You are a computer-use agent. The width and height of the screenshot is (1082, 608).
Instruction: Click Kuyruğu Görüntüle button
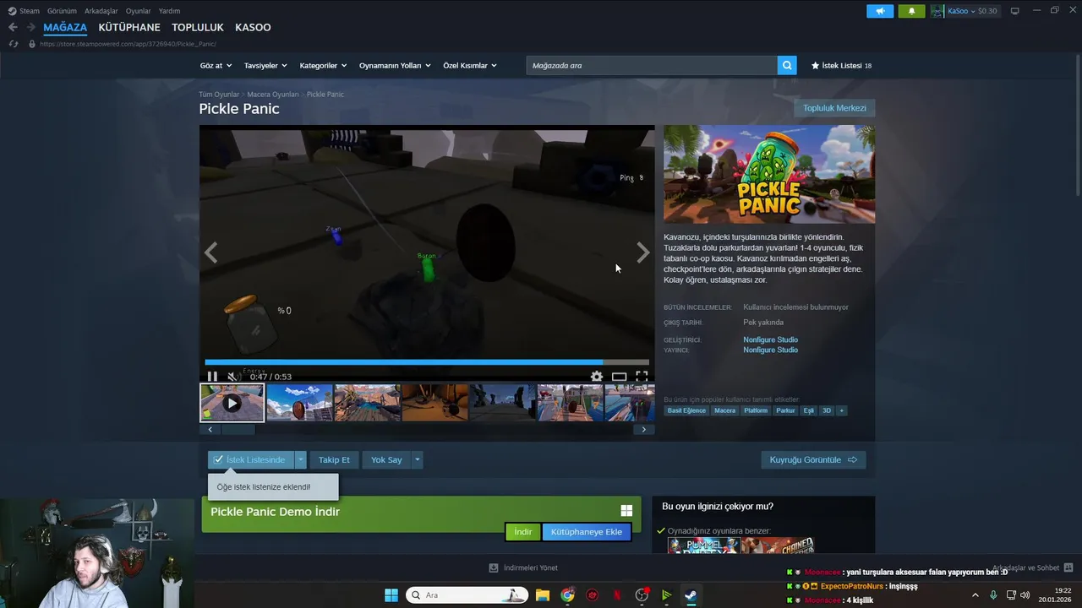(x=813, y=459)
